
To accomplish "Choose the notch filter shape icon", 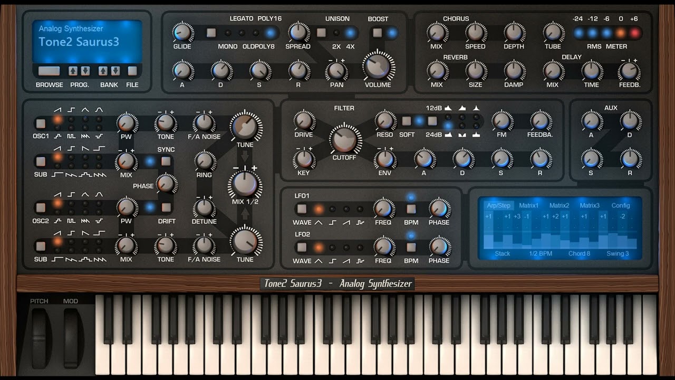I will coord(463,135).
